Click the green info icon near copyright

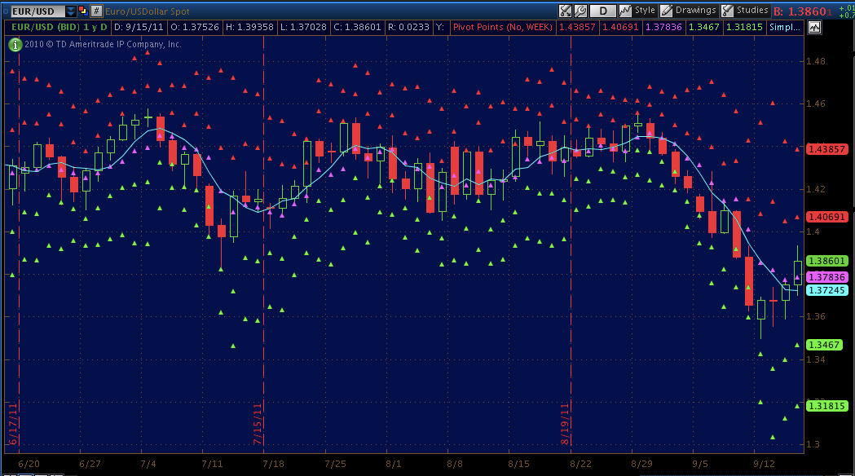pyautogui.click(x=14, y=44)
